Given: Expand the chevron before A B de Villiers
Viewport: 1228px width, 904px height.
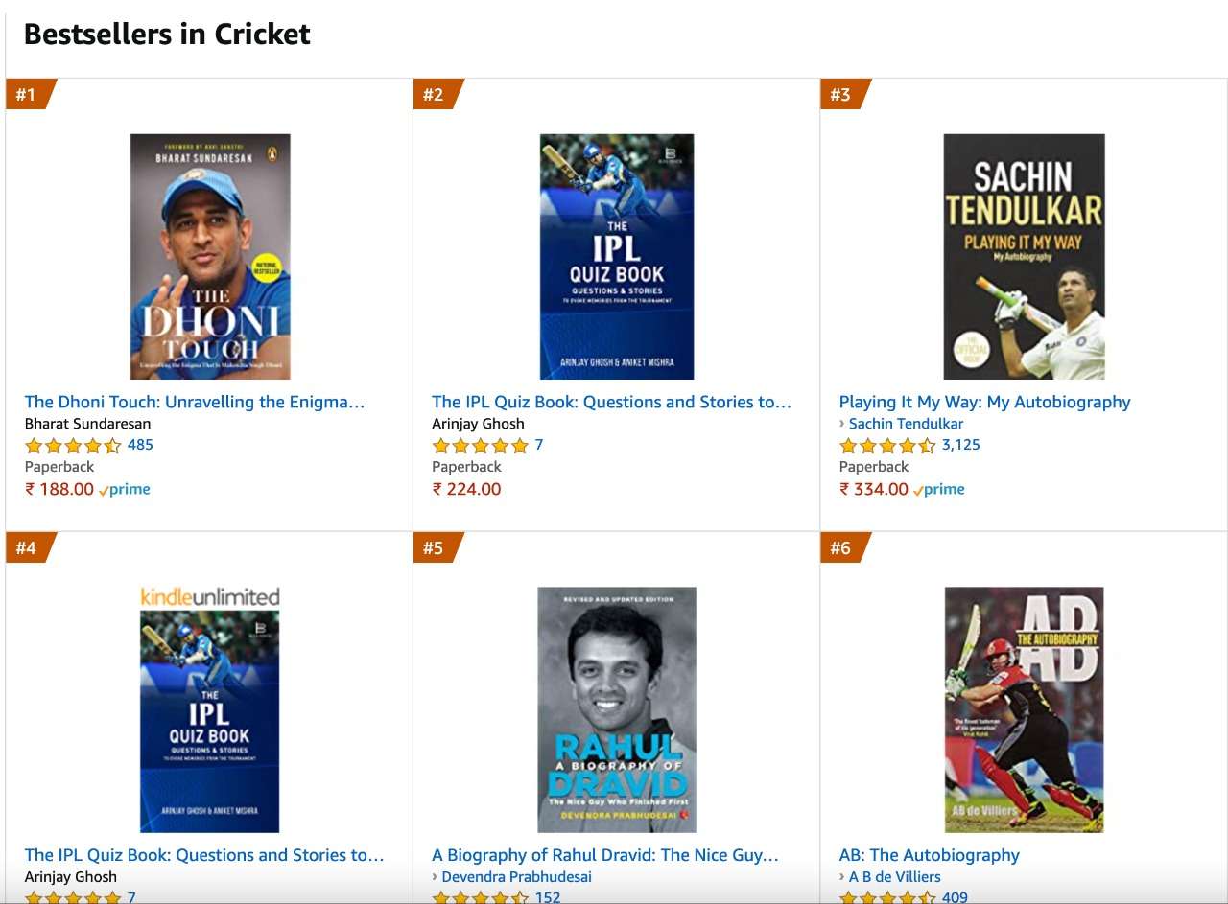Looking at the screenshot, I should pos(843,876).
